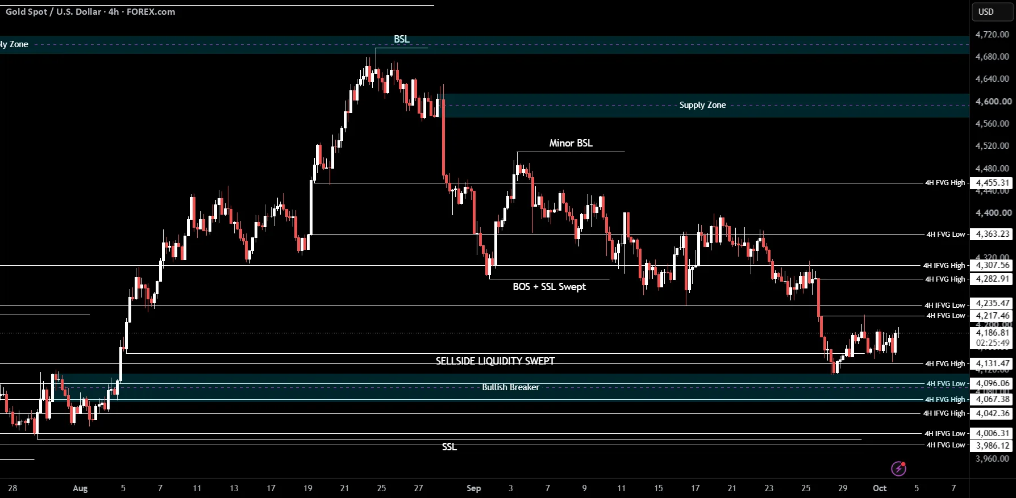Click the 4,520.00 level on the price axis

[992, 146]
